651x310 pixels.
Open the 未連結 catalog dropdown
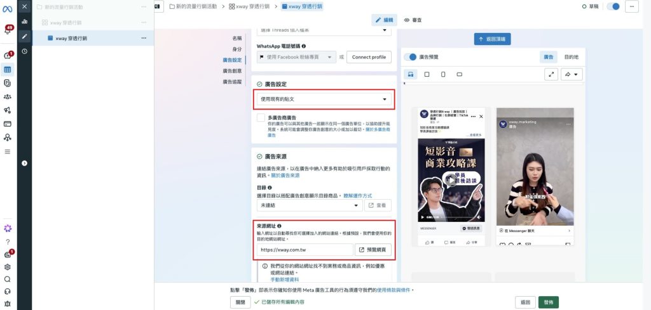(310, 205)
